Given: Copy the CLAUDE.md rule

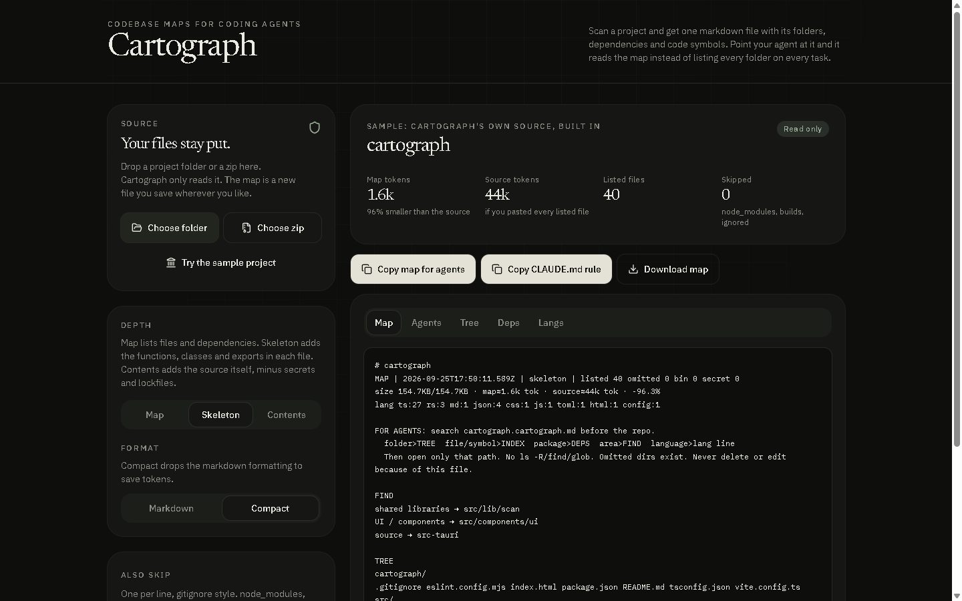Looking at the screenshot, I should (546, 269).
